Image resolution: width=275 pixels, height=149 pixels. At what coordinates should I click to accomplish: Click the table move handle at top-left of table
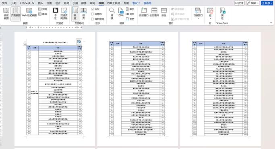[25, 44]
